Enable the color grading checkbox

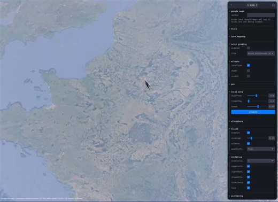(x=249, y=48)
